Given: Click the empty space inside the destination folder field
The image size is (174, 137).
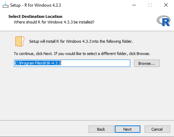Looking at the screenshot, I should click(x=96, y=63).
